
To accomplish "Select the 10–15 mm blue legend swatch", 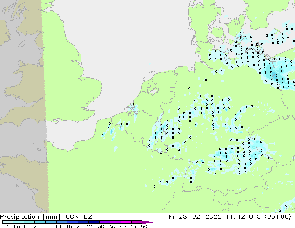I will (62, 222).
